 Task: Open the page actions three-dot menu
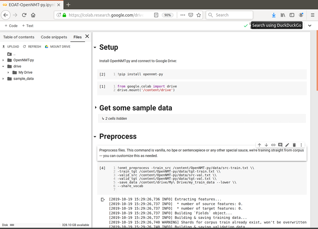(183, 15)
